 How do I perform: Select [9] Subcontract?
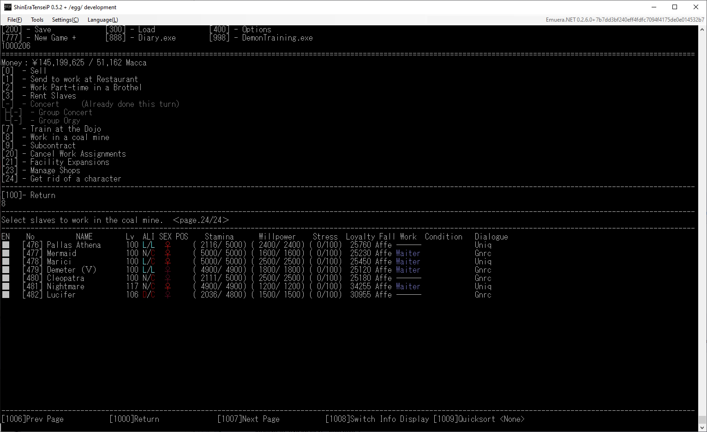click(39, 146)
